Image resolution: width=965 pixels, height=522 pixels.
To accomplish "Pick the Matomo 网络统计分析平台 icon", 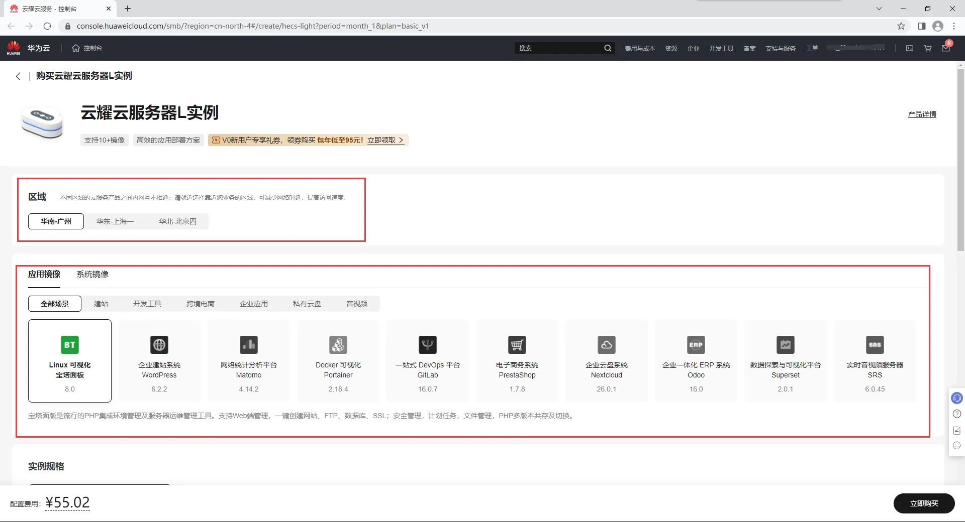I will tap(249, 345).
